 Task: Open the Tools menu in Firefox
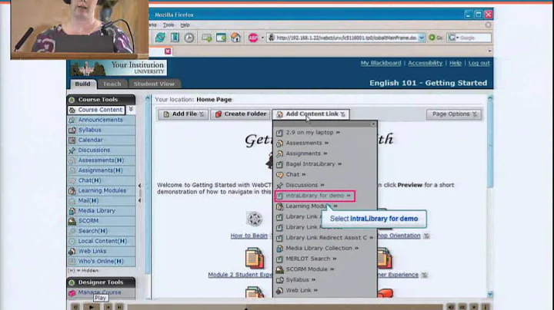coord(169,25)
